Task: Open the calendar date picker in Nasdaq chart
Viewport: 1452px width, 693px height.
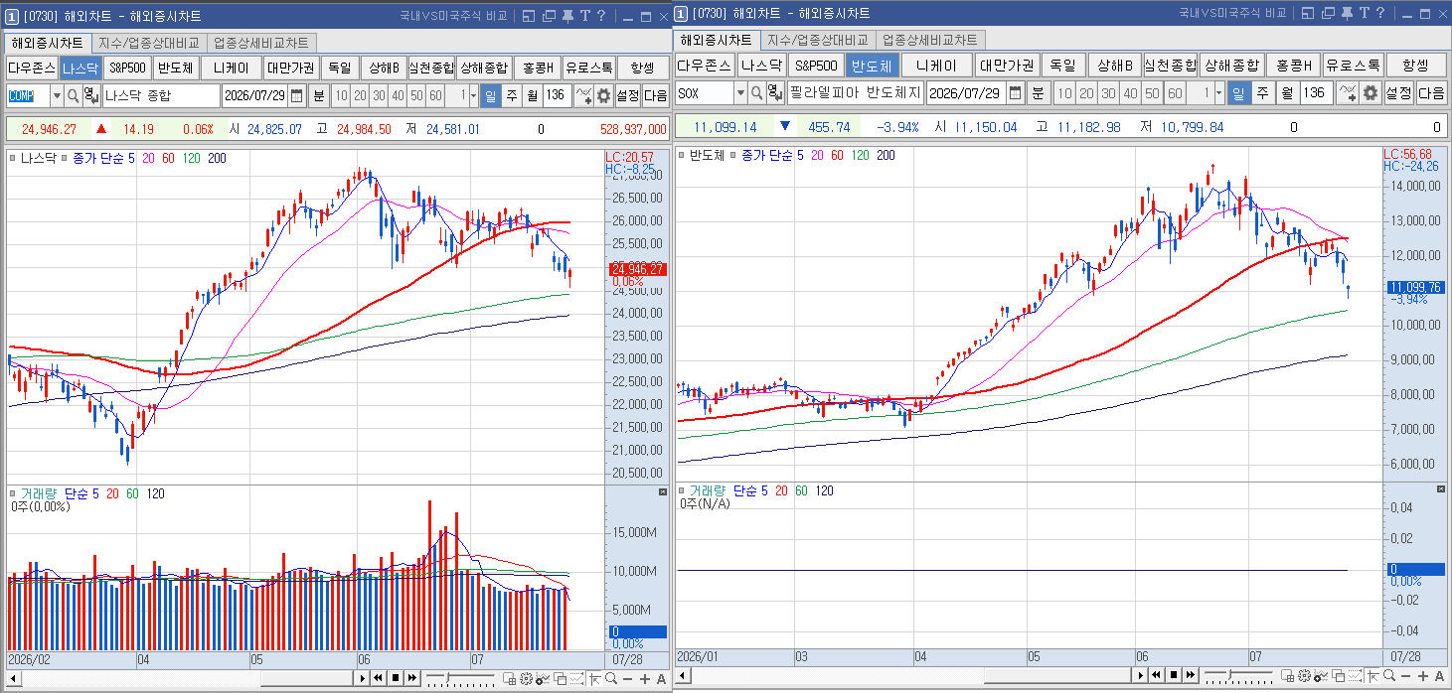Action: tap(296, 96)
